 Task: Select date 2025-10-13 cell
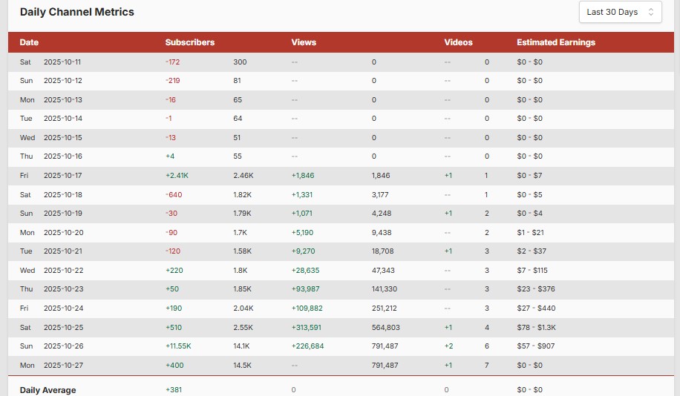(x=63, y=99)
